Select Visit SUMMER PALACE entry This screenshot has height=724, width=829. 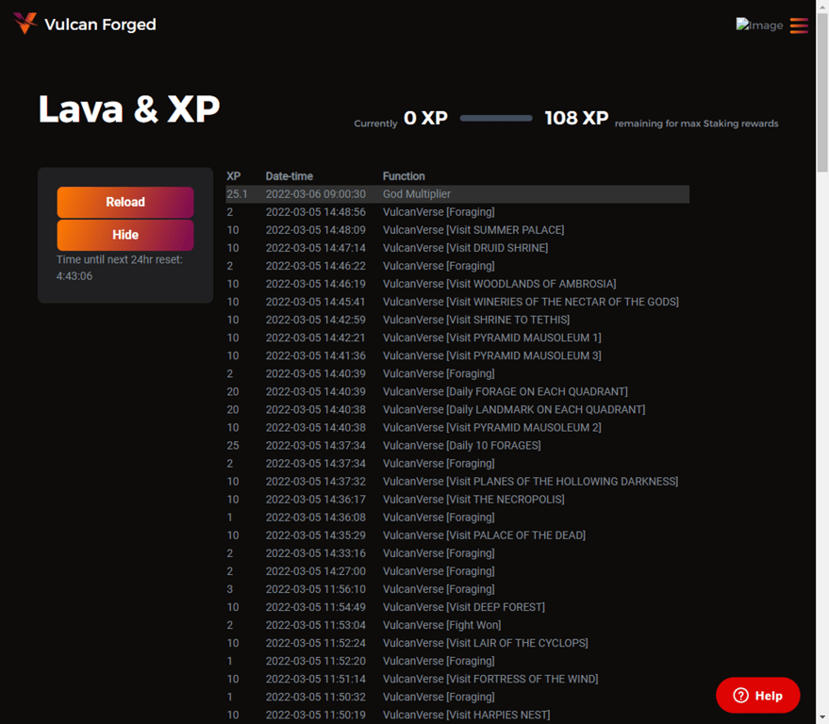point(473,230)
